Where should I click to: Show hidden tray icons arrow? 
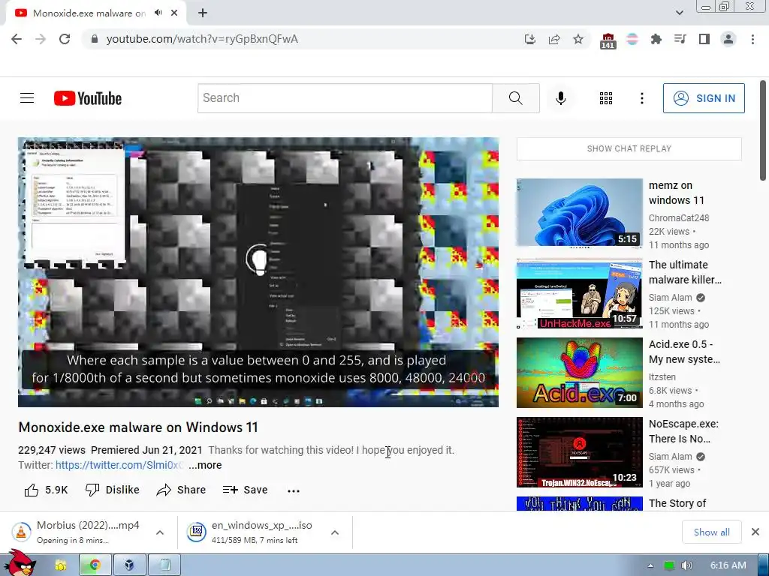click(x=650, y=565)
